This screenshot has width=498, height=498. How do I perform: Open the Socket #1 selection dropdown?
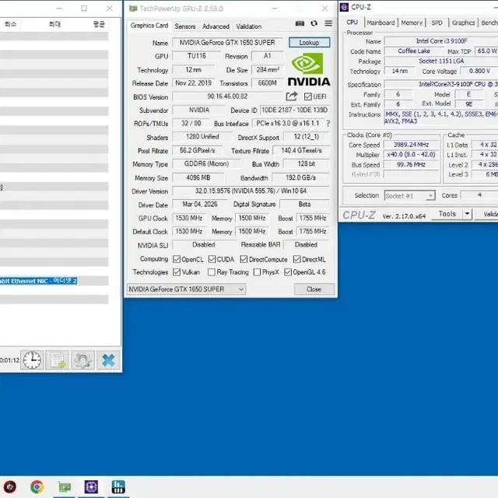tap(409, 195)
